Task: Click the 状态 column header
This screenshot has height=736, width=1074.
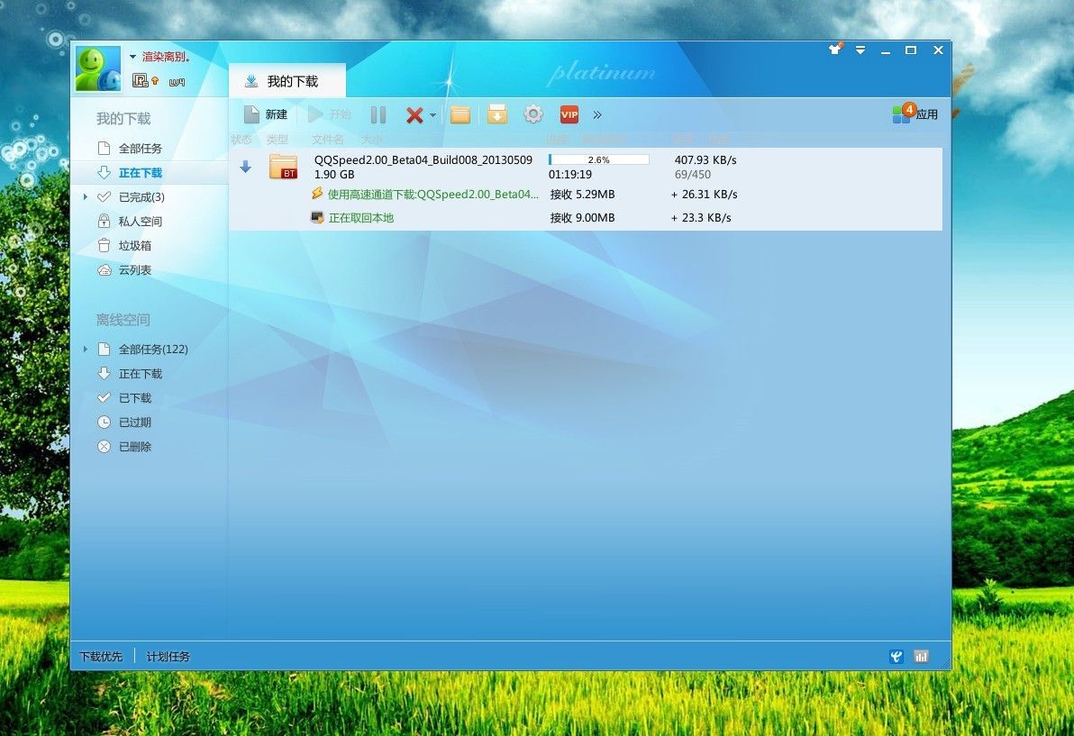Action: [241, 139]
